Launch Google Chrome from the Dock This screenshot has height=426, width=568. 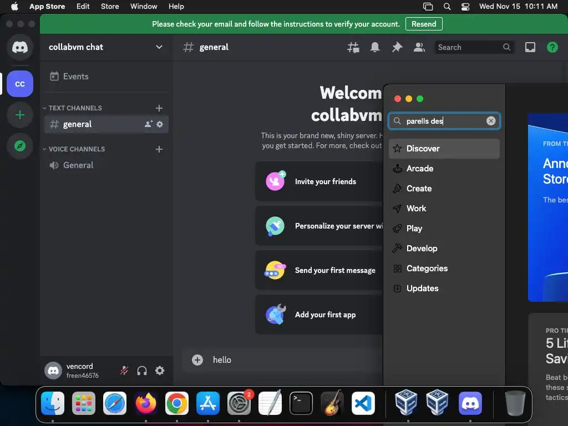[x=177, y=403]
